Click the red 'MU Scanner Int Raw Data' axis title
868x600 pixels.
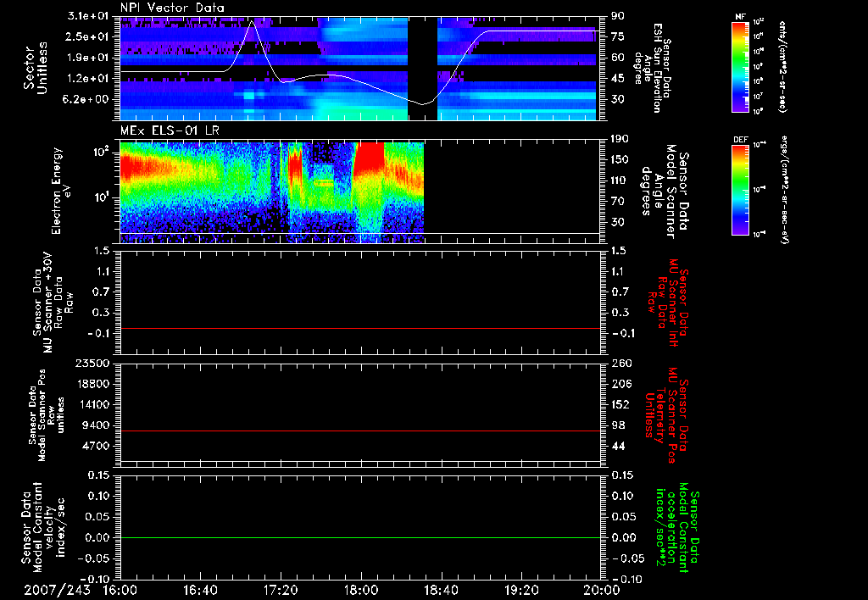tap(667, 303)
